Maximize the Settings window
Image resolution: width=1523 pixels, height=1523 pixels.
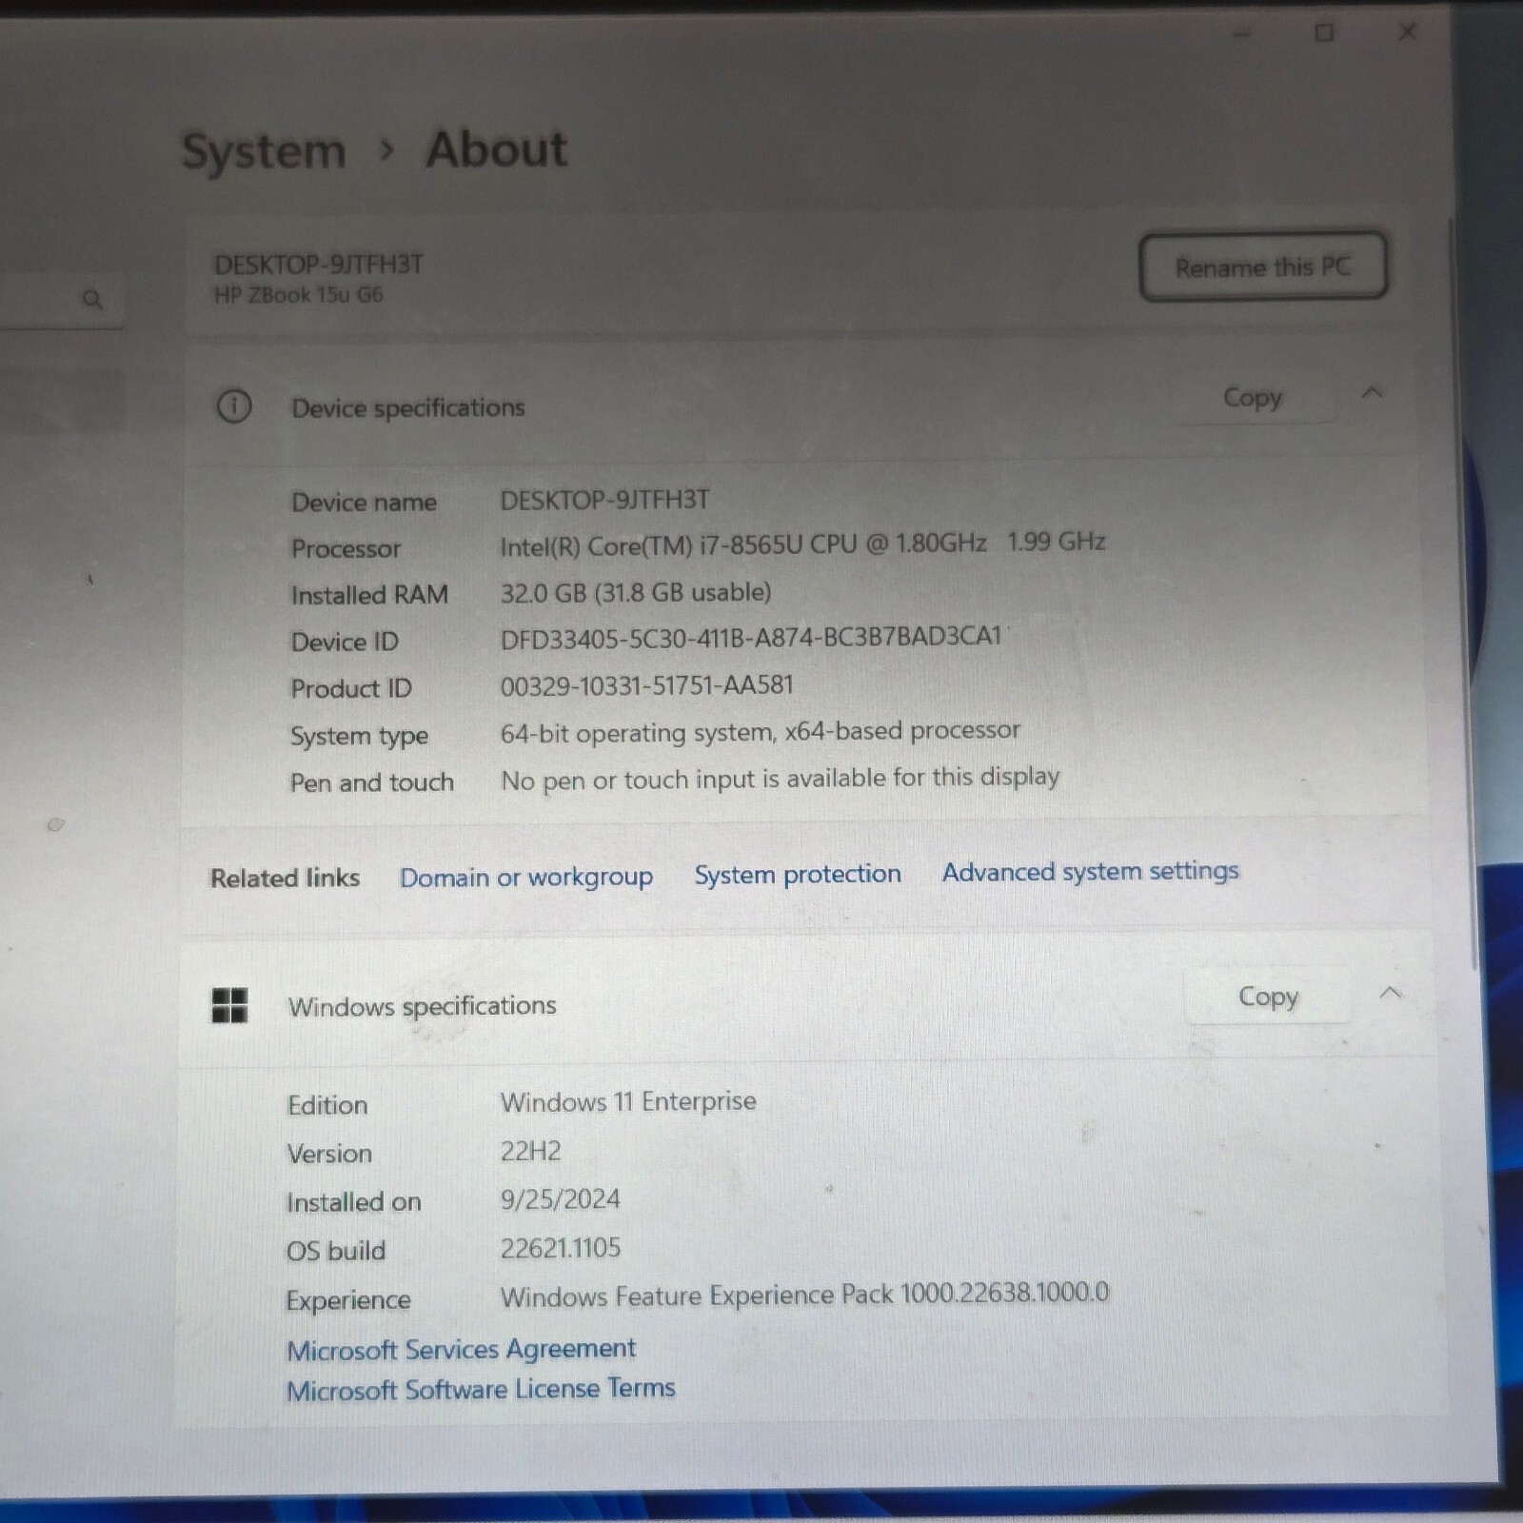1324,33
